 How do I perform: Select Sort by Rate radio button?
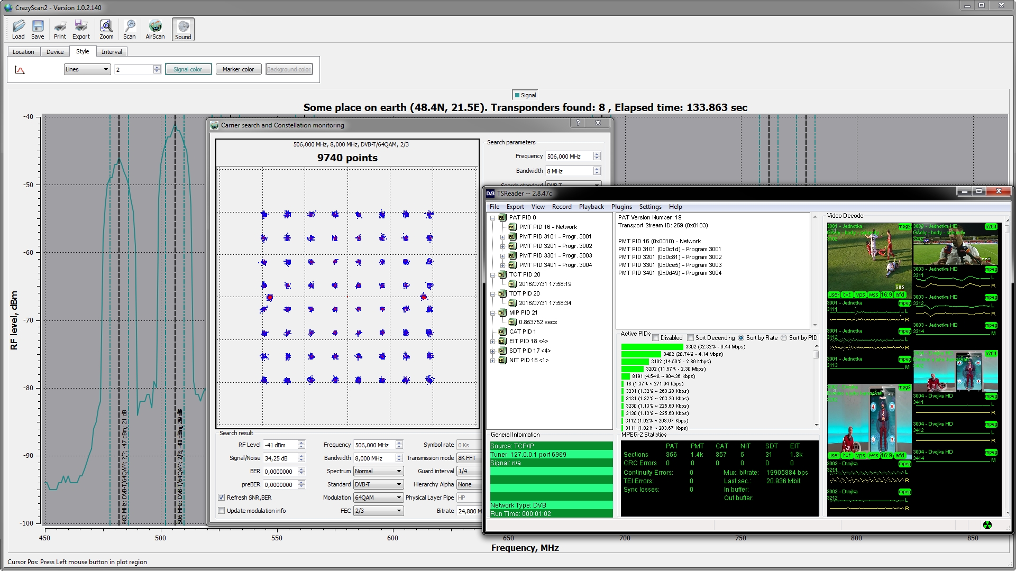coord(741,338)
